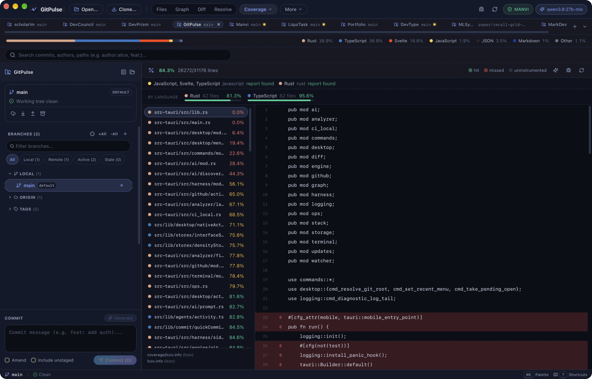Open the DevPrism repository tab
Image resolution: width=592 pixels, height=379 pixels.
pyautogui.click(x=141, y=24)
